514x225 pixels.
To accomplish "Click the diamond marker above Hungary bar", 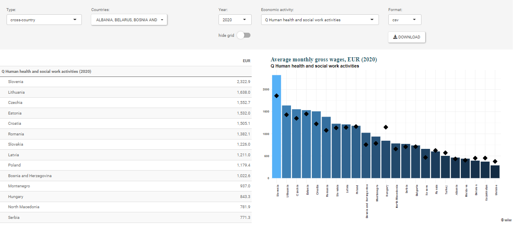I will pos(386,127).
